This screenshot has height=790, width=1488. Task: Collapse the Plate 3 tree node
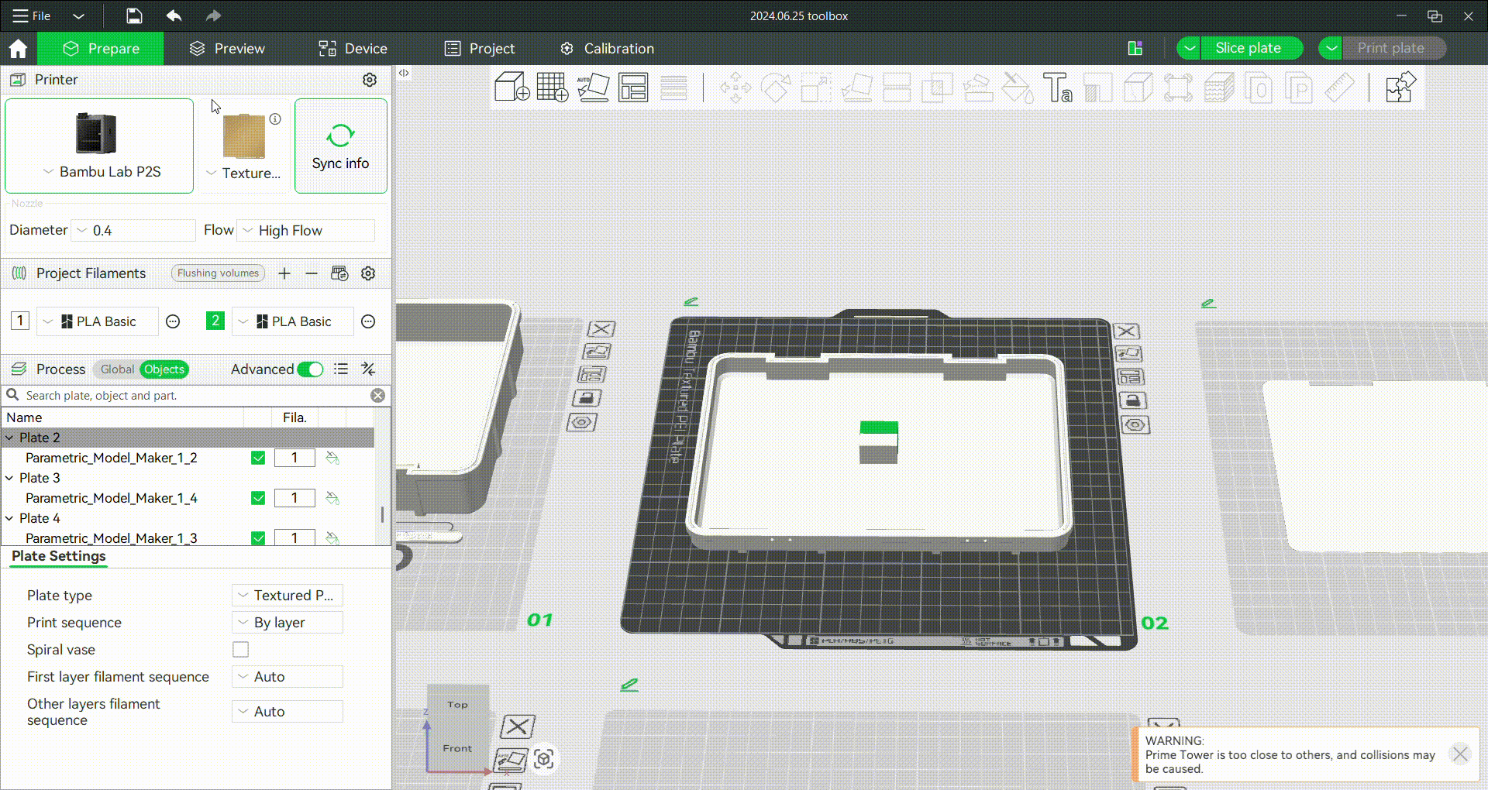click(9, 478)
